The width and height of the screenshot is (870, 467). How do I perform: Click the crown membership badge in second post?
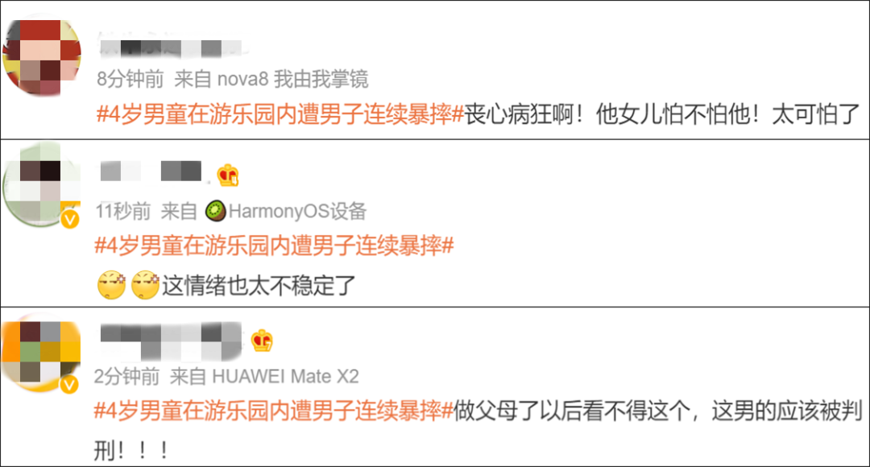[x=227, y=176]
